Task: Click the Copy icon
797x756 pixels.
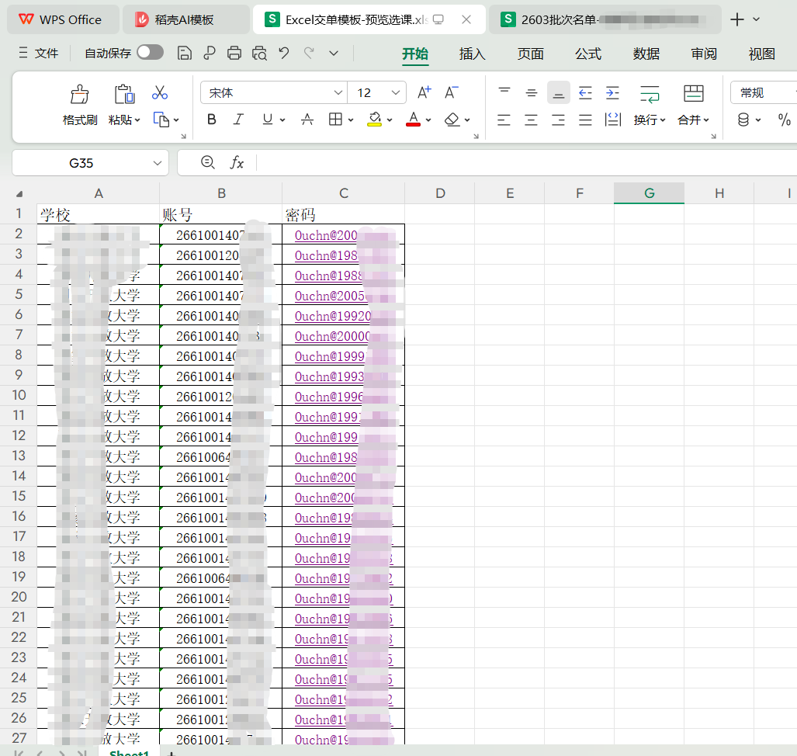Action: (x=161, y=120)
